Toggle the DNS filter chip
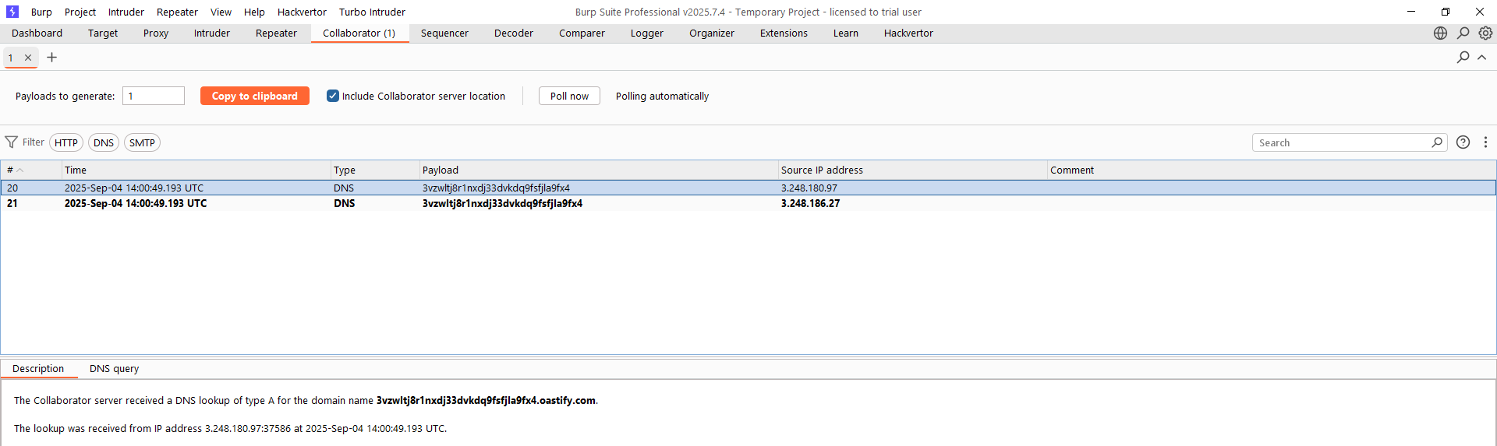Image resolution: width=1497 pixels, height=446 pixels. [104, 143]
